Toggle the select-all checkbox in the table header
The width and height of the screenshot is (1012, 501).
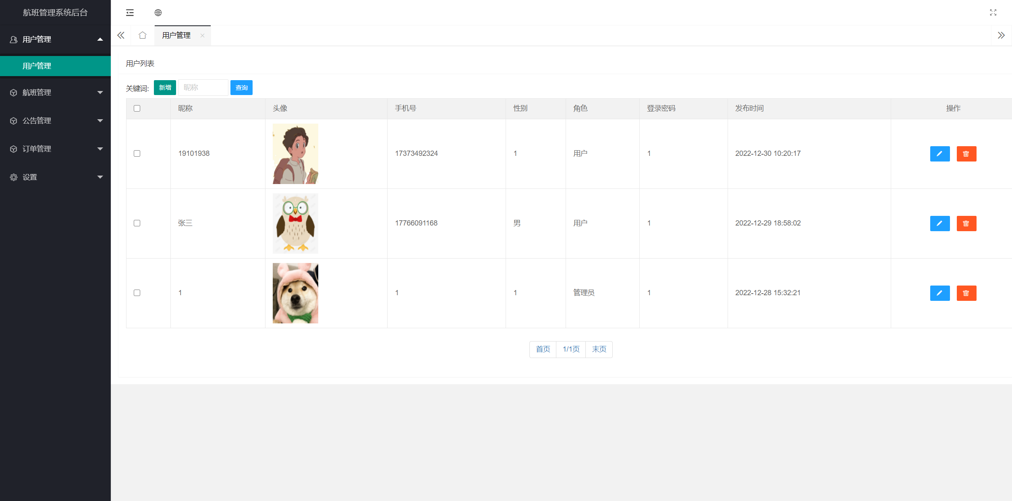137,108
